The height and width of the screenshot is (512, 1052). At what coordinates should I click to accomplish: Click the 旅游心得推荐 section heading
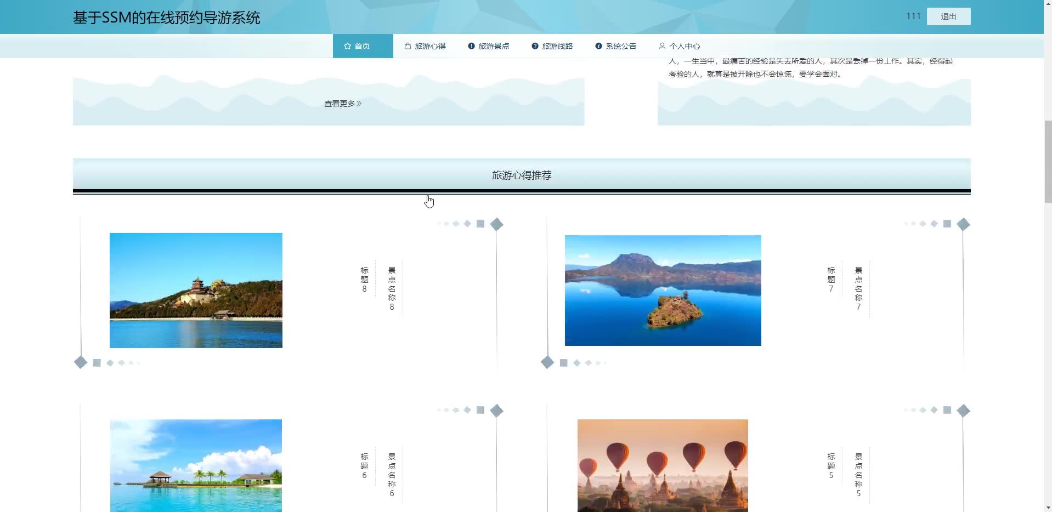click(x=522, y=175)
